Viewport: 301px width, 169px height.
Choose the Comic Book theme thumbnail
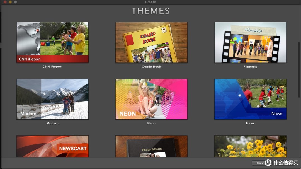point(151,42)
